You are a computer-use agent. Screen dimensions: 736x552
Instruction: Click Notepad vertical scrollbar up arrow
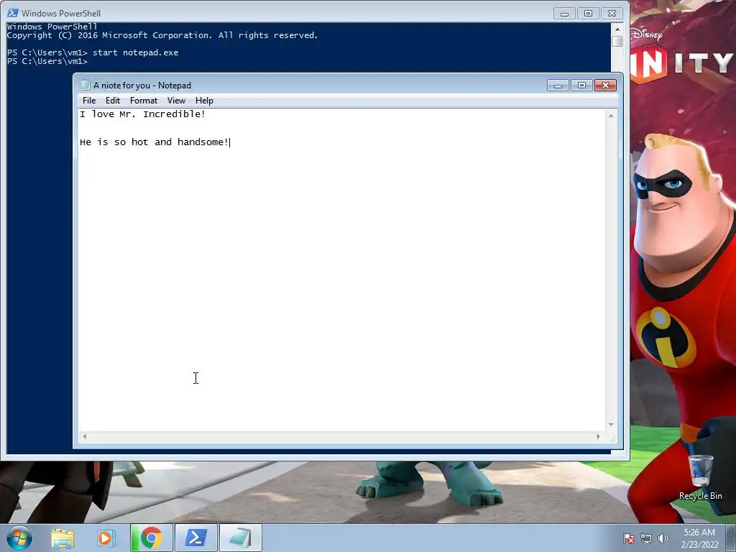tap(611, 116)
